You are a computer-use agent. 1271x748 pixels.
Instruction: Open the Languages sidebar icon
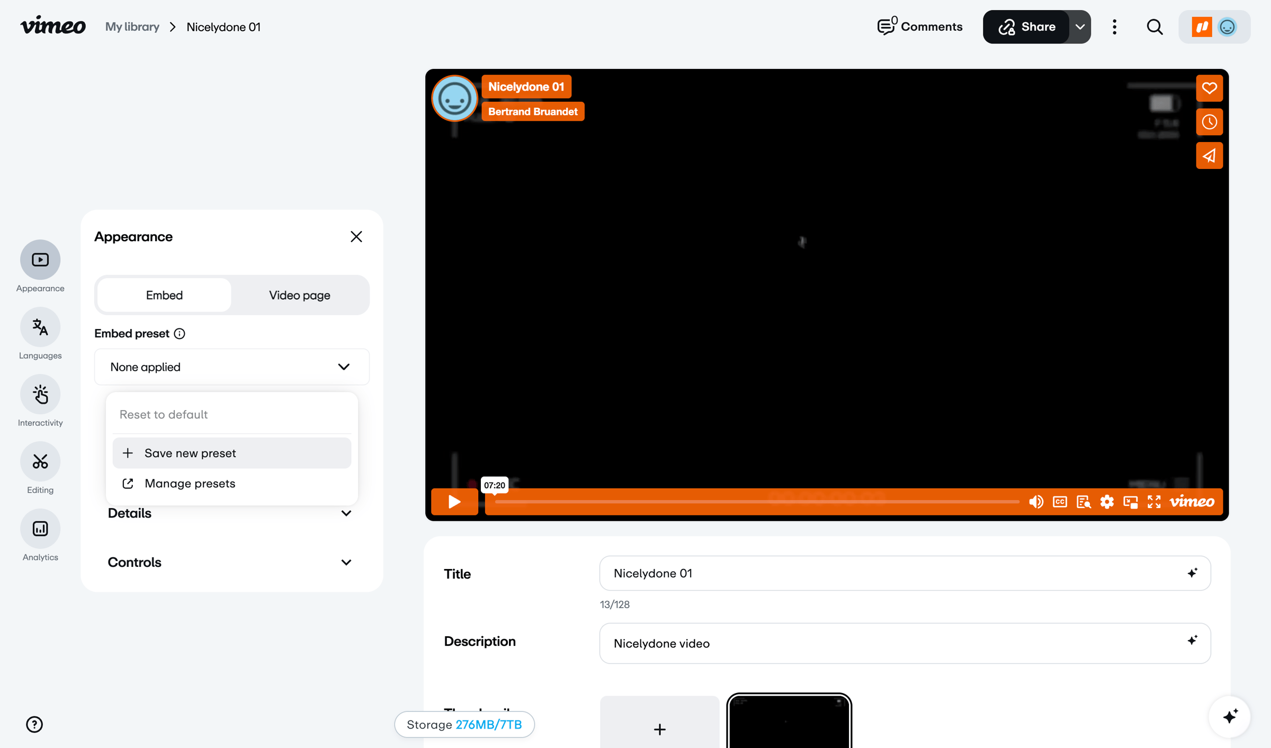(40, 327)
